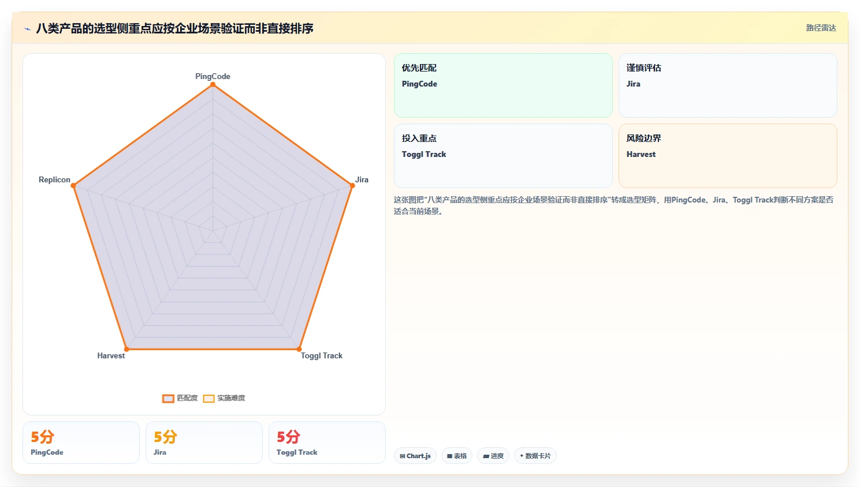This screenshot has height=487, width=860.
Task: Click the page title 八类产品的选型侧重点
Action: [174, 28]
